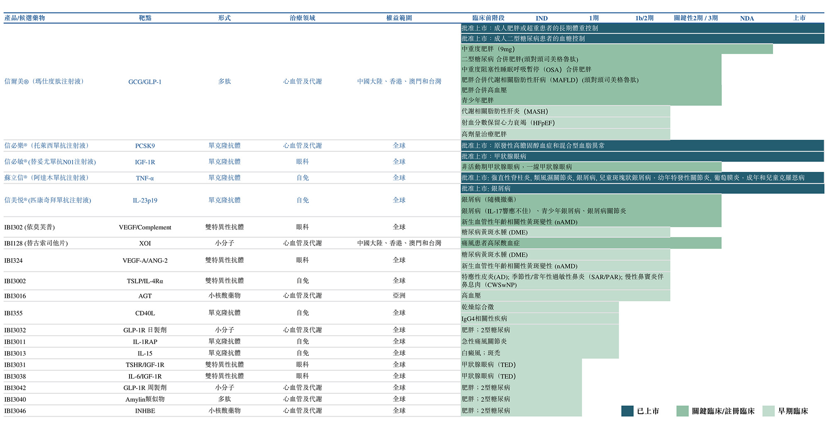This screenshot has width=830, height=430.
Task: Select the 1b/2期 stage header
Action: pyautogui.click(x=644, y=18)
